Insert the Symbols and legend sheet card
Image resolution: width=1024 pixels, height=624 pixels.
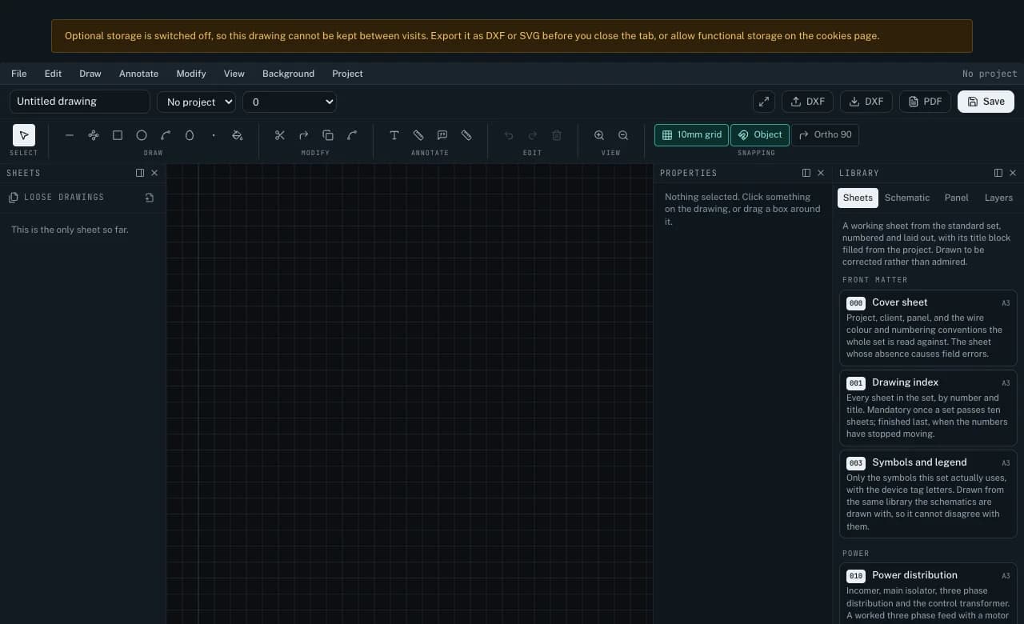click(928, 494)
